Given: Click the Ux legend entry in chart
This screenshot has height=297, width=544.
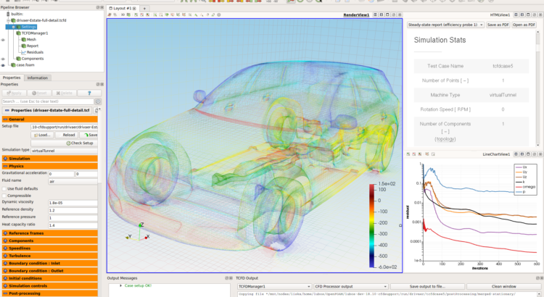Looking at the screenshot, I should (521, 167).
